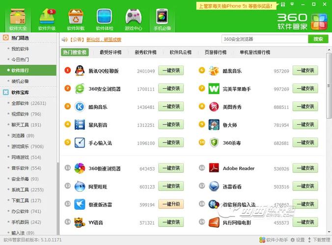This screenshot has height=245, width=332.
Task: Click the vertical scrollbar of ranking list
Action: click(329, 98)
